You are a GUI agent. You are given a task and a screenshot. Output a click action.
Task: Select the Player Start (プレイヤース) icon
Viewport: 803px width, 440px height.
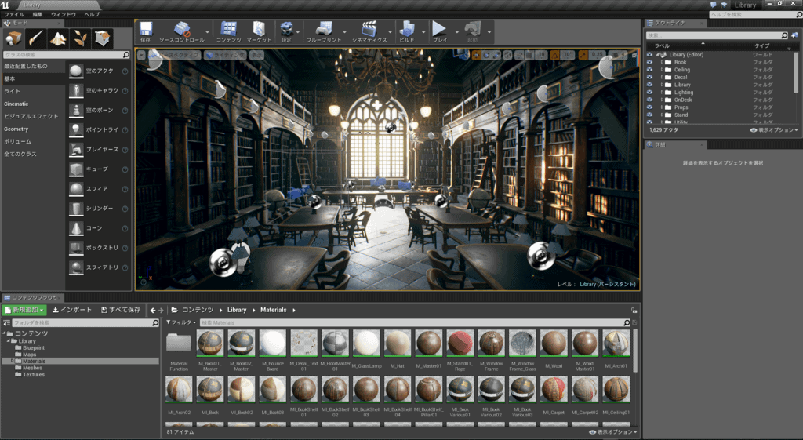point(76,150)
